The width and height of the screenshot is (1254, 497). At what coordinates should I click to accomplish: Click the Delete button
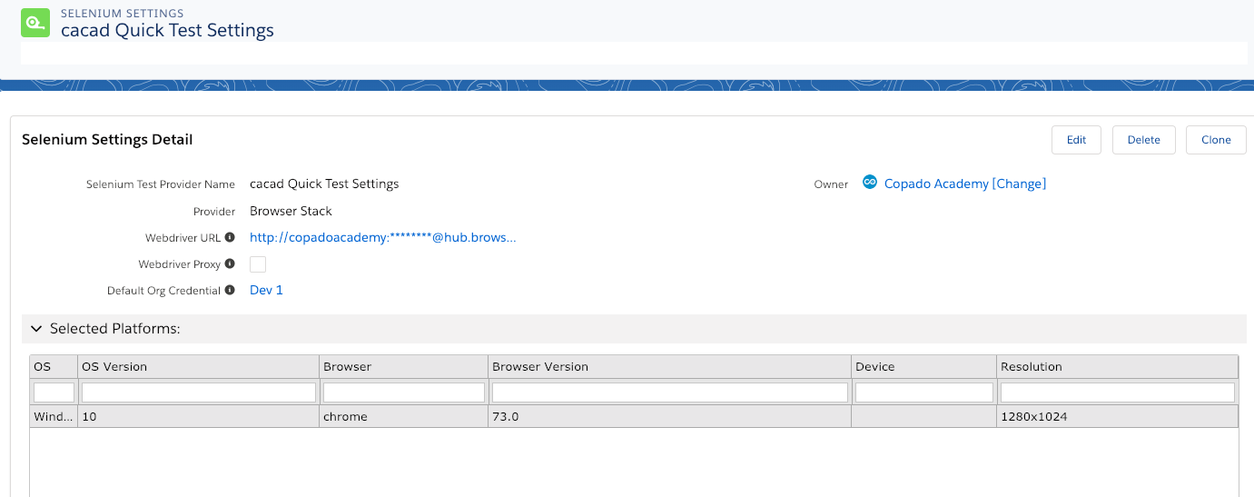(1143, 140)
